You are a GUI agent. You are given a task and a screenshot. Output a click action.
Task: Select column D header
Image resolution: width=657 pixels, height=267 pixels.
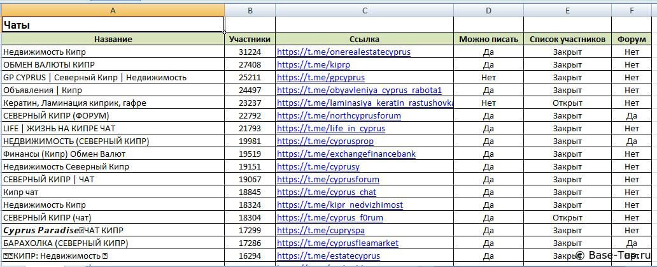488,10
